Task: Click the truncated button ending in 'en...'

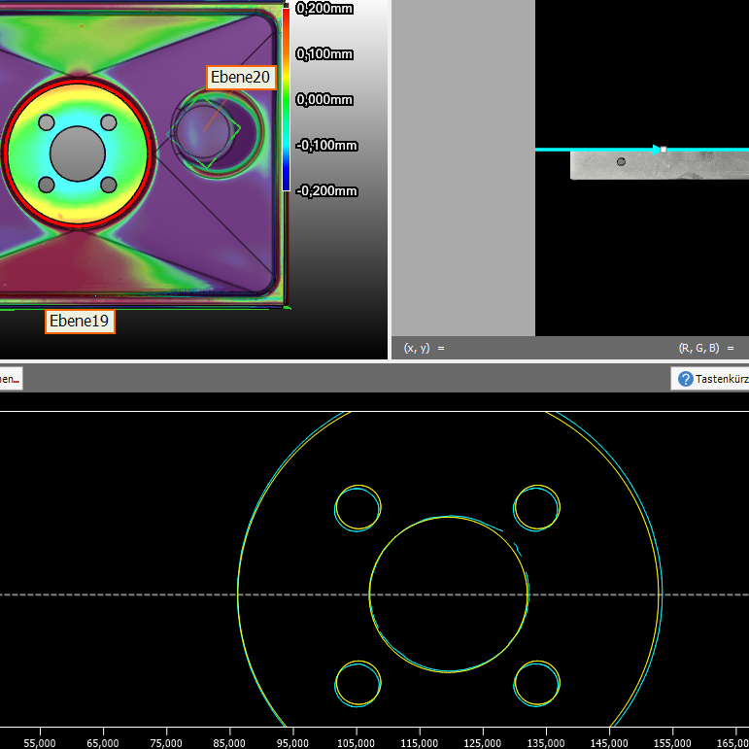Action: 11,379
